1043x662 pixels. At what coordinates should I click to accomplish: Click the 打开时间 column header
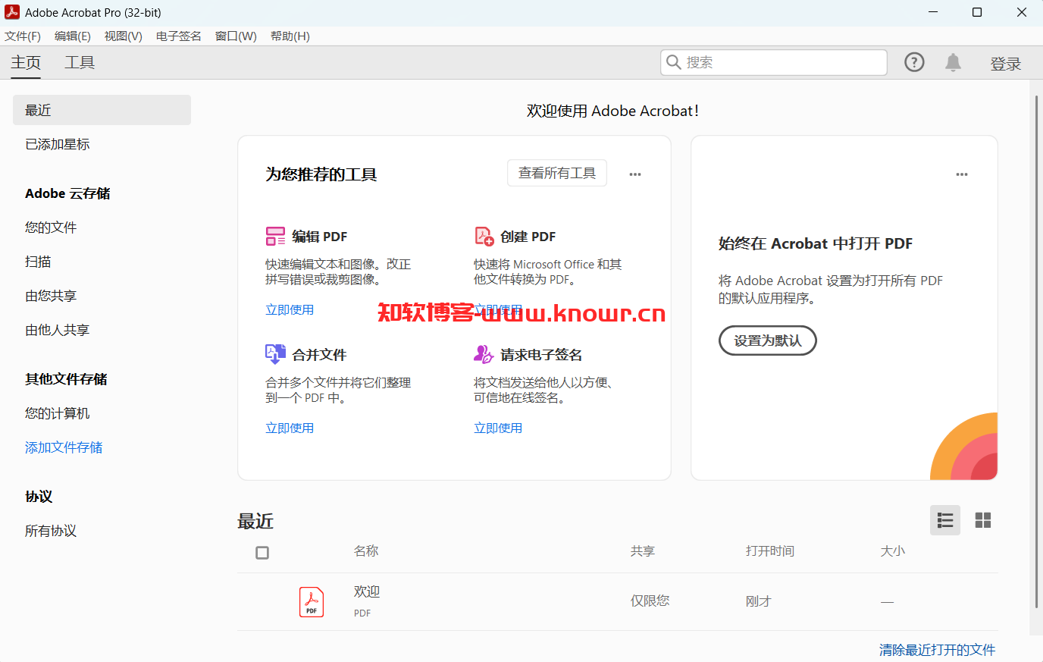(770, 551)
